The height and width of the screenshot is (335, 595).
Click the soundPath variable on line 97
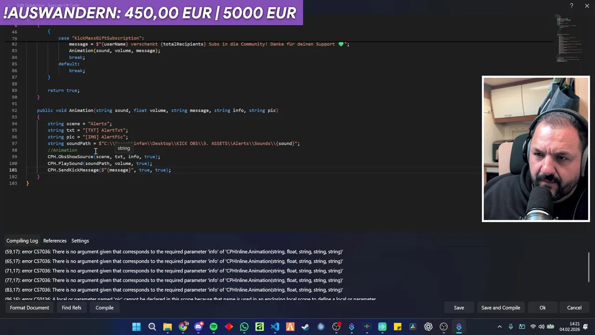[79, 143]
